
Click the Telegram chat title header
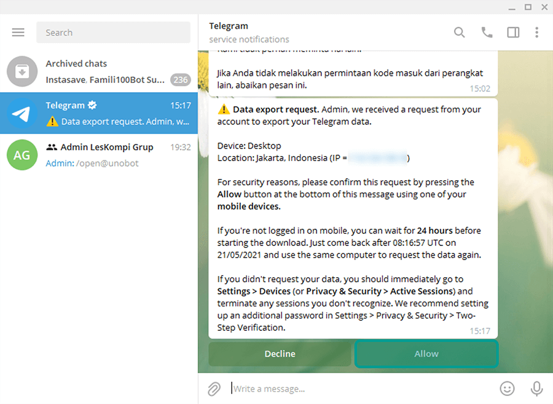tap(229, 26)
